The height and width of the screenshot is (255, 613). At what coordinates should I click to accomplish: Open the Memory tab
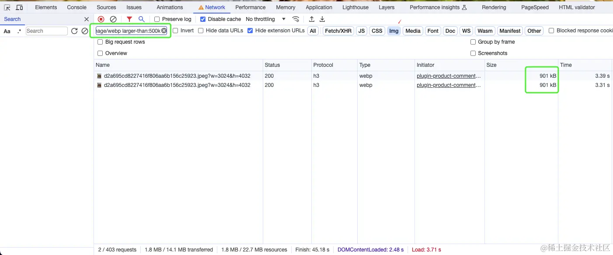coord(286,7)
